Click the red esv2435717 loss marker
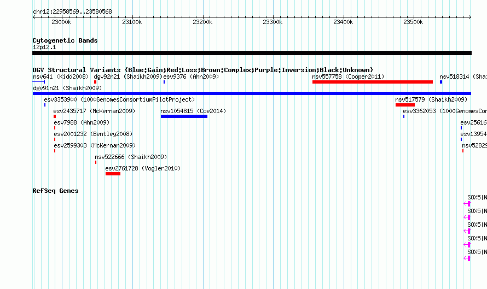This screenshot has height=289, width=487. click(55, 116)
